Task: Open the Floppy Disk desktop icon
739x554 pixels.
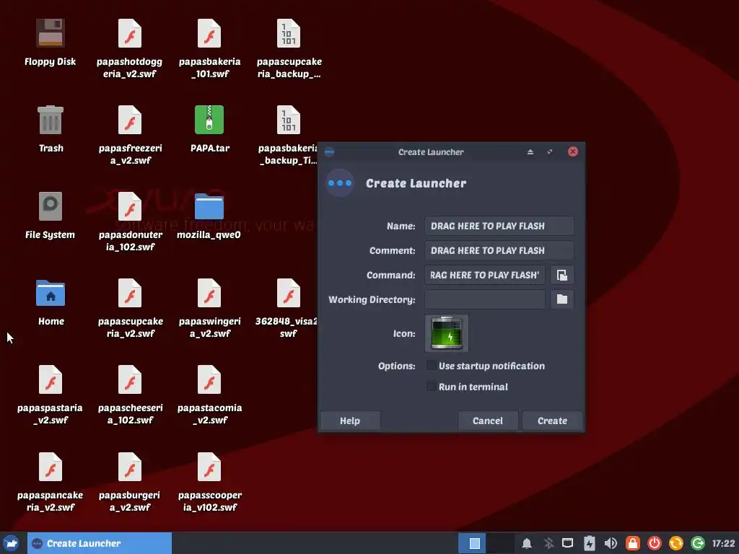Action: point(50,33)
